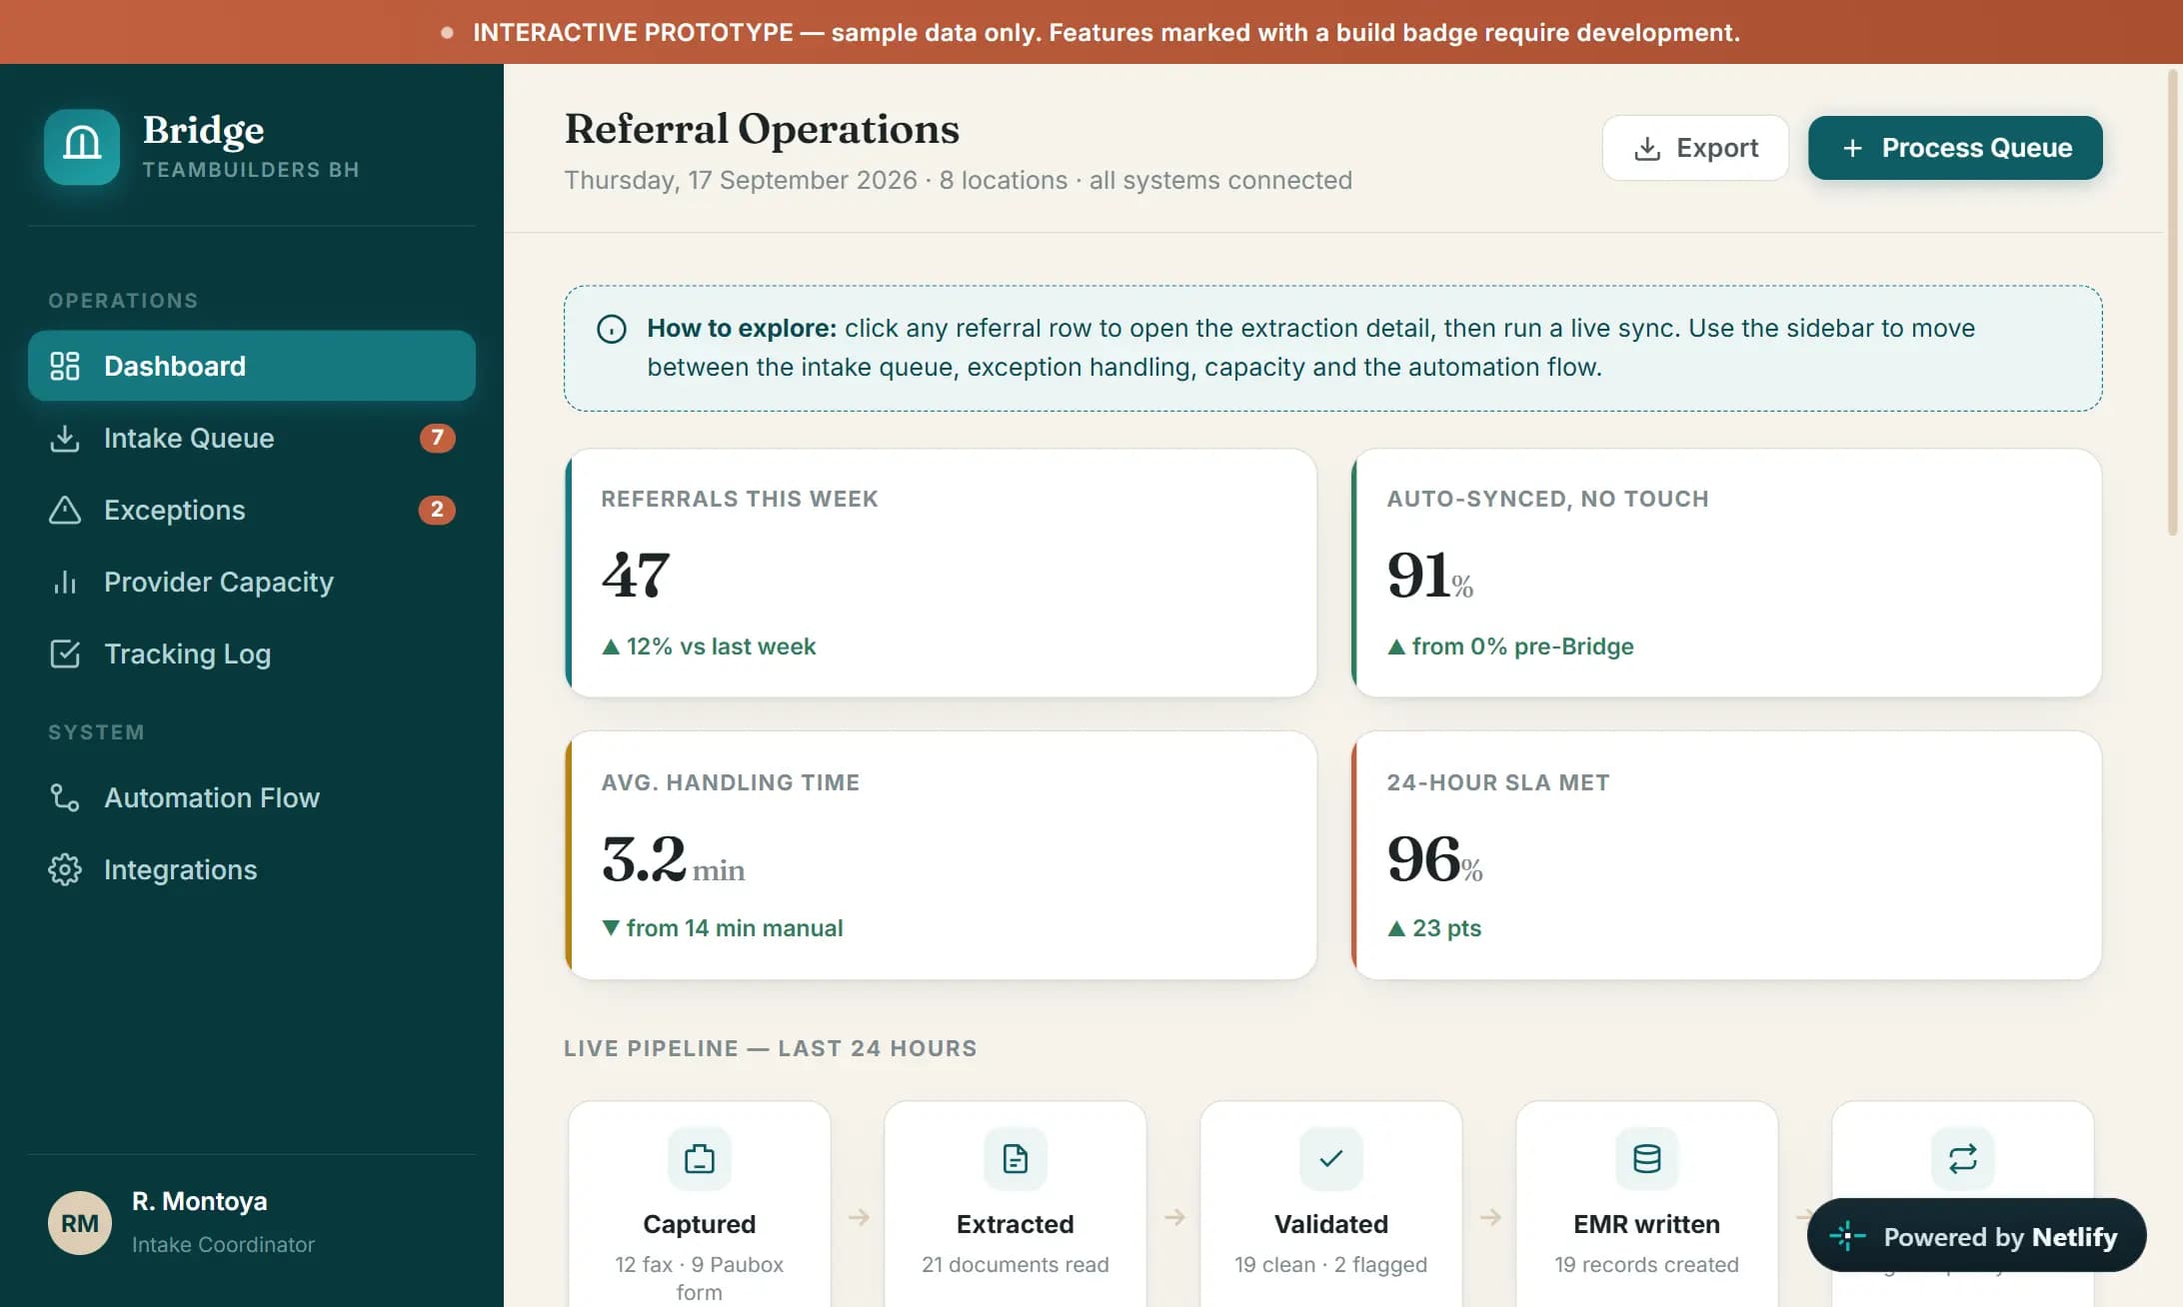
Task: Click the page vertical scrollbar
Action: (2173, 303)
